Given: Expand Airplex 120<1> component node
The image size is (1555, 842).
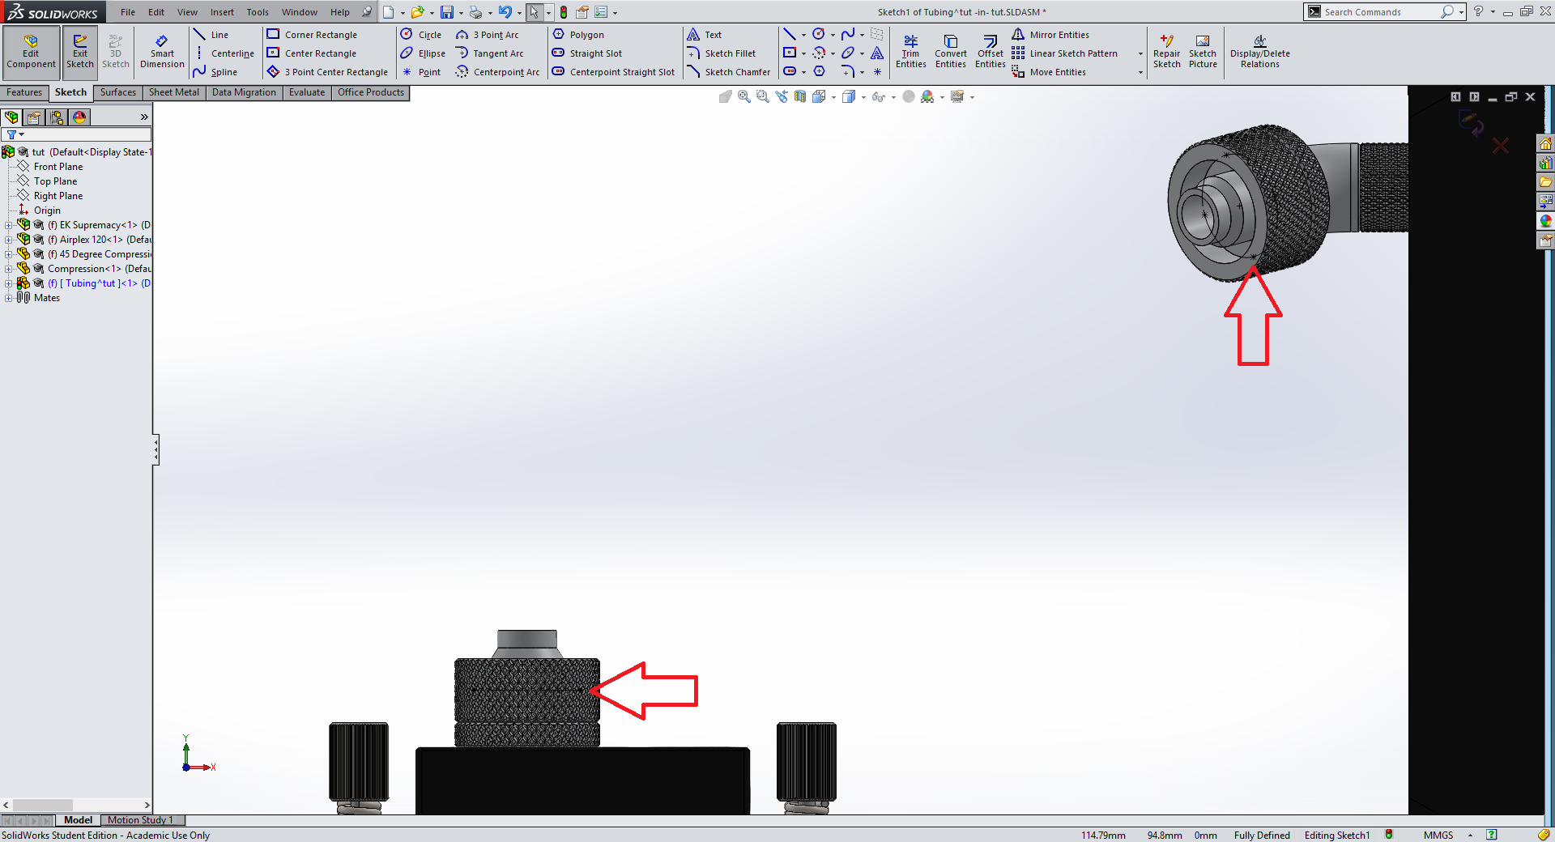Looking at the screenshot, I should [8, 240].
